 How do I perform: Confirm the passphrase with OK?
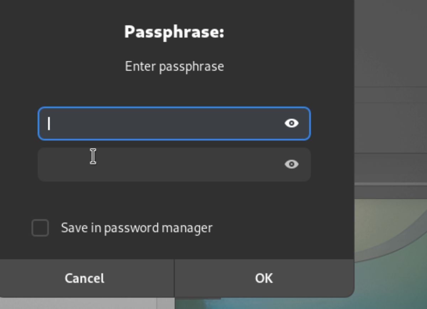[x=264, y=278]
